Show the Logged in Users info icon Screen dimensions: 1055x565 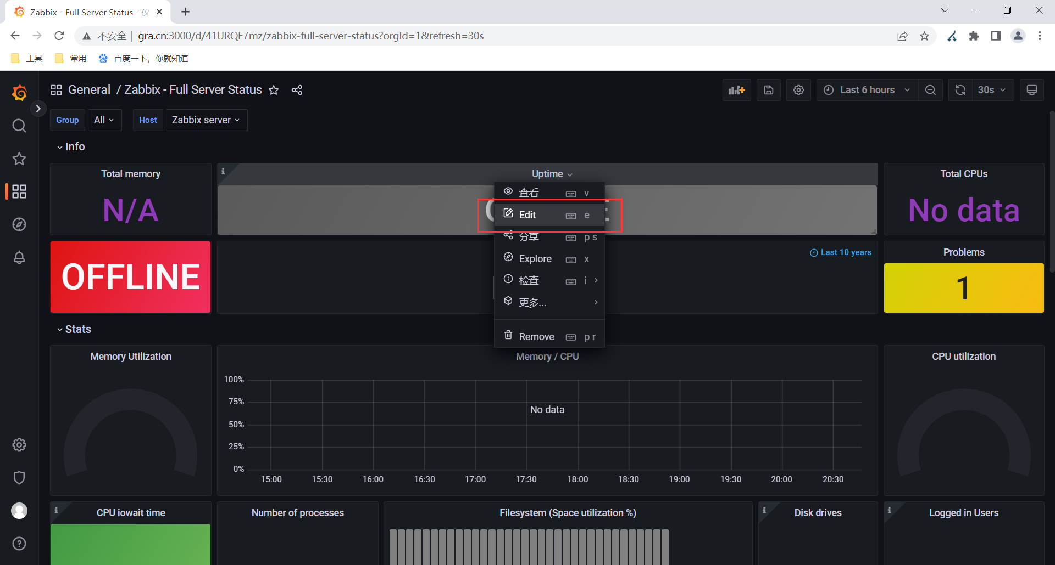coord(889,510)
